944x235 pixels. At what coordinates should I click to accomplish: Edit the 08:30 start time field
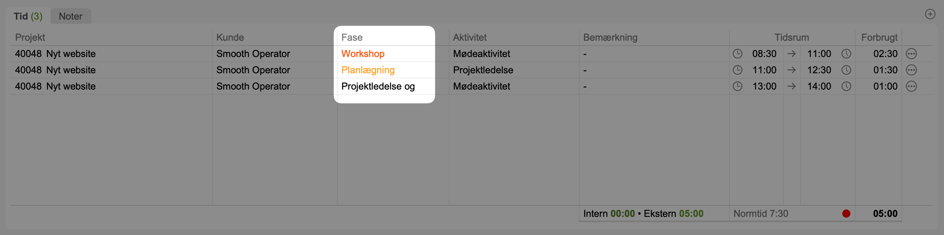(764, 54)
